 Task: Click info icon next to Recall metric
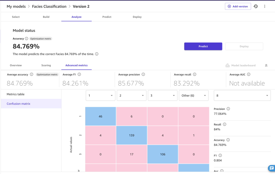tap(225, 124)
